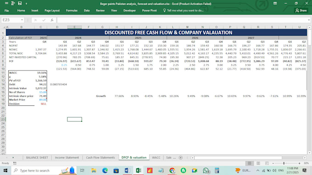Select row 23 header

click(3, 120)
